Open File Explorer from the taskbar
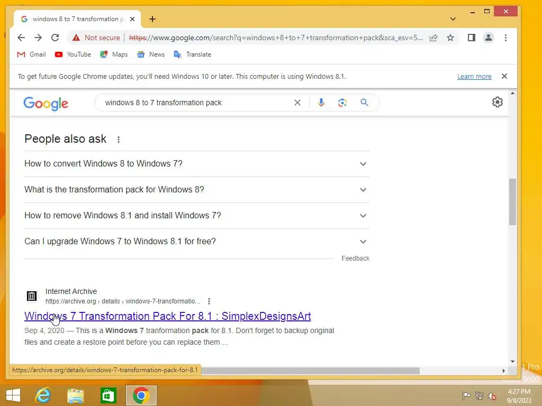 [x=75, y=395]
